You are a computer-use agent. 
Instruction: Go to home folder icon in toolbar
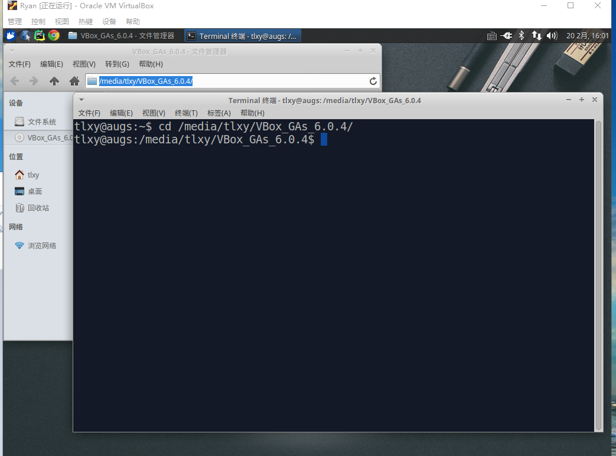pyautogui.click(x=74, y=81)
